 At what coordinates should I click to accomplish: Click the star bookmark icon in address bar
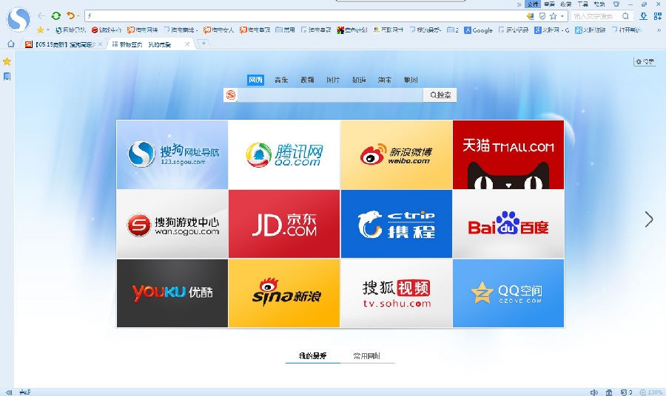click(553, 16)
